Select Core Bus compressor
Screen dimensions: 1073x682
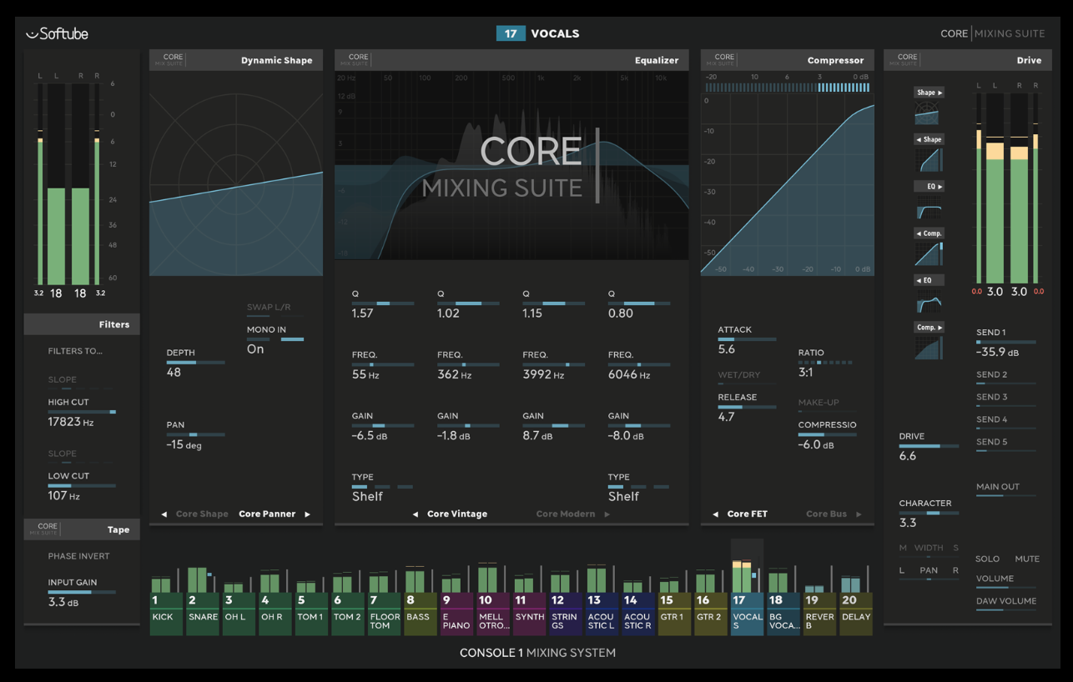(827, 514)
